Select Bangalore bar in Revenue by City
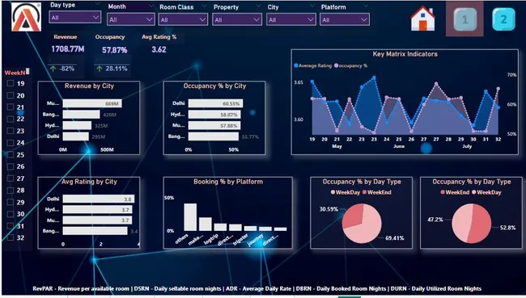This screenshot has height=298, width=526. [81, 115]
